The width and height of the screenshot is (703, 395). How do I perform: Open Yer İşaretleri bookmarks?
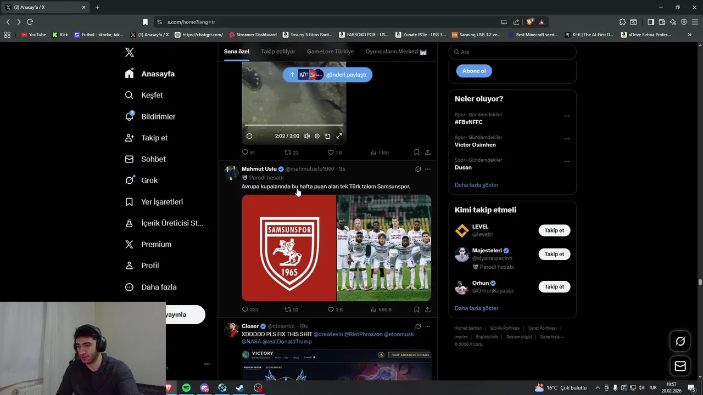154,202
